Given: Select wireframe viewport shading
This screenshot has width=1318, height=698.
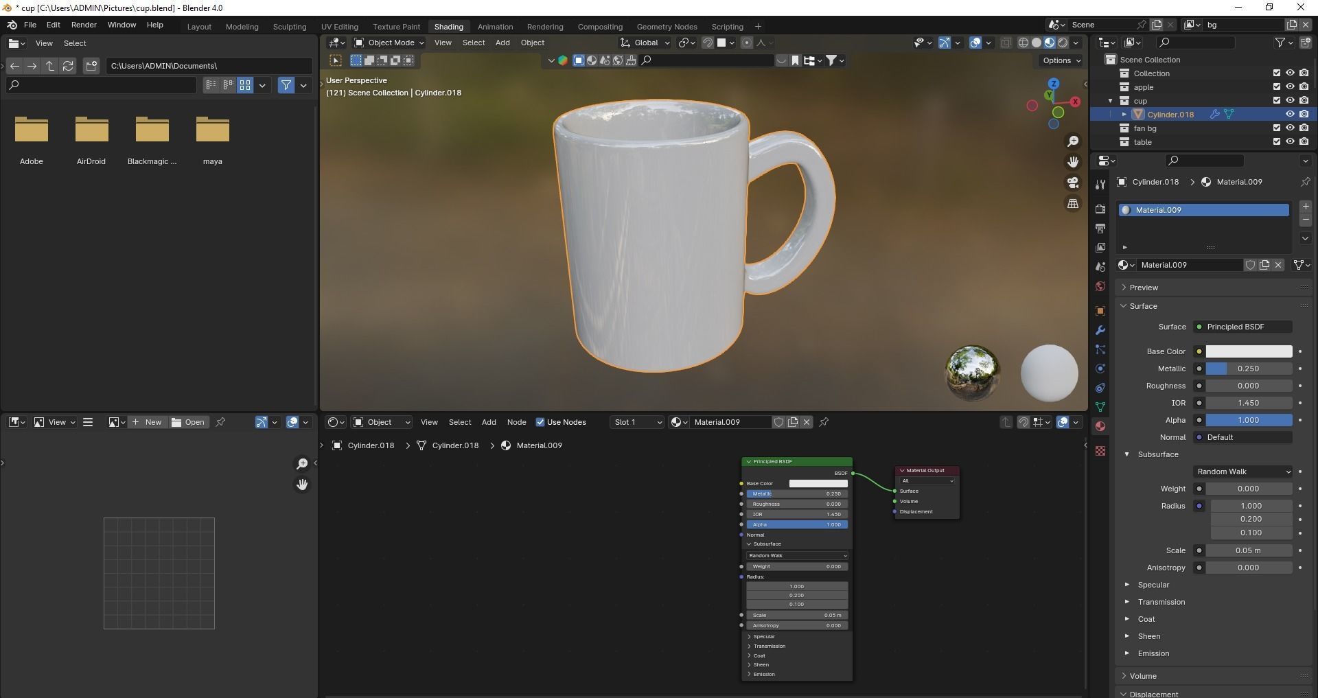Looking at the screenshot, I should (x=1023, y=43).
